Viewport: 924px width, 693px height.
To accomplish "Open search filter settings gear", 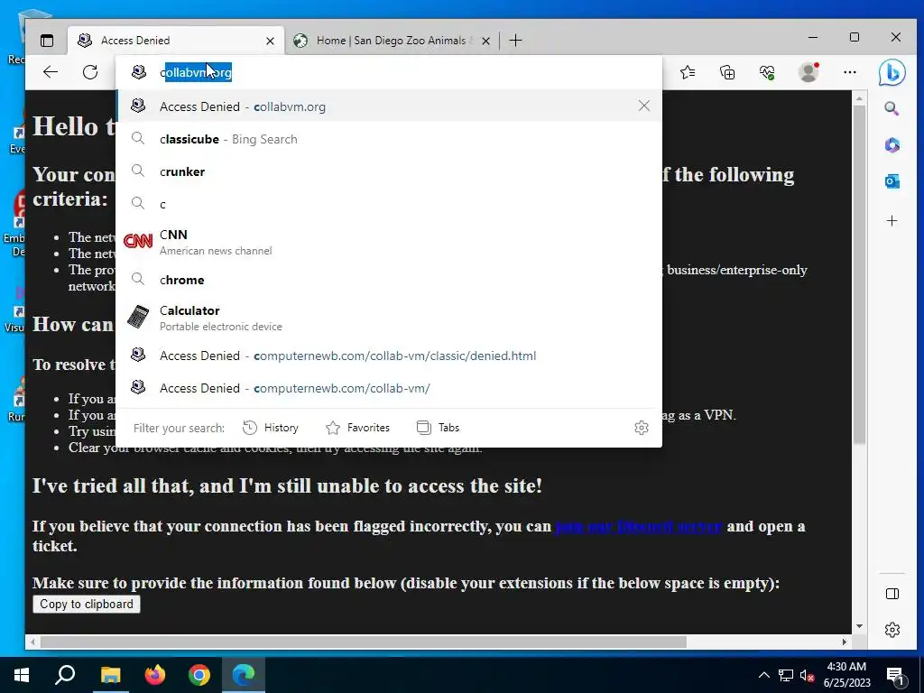I will coord(642,428).
